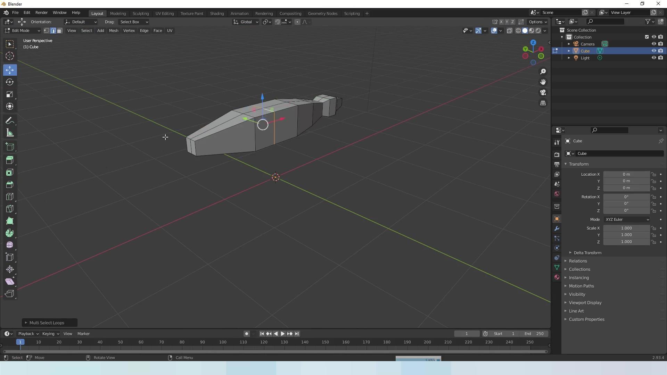
Task: Open the Modifier properties wrench tab
Action: [x=557, y=228]
